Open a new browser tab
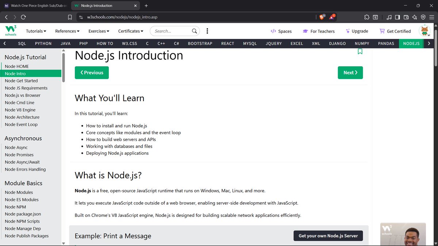This screenshot has width=438, height=246. click(x=146, y=6)
